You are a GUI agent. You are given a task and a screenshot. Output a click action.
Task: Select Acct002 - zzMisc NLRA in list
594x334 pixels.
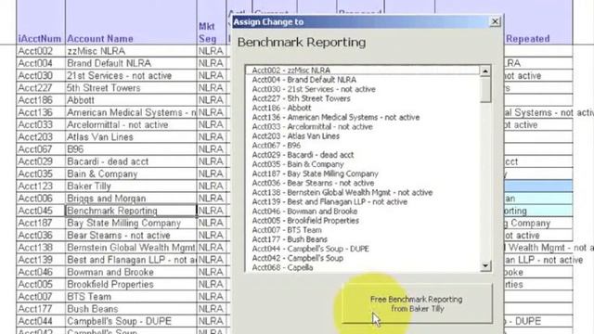point(363,71)
